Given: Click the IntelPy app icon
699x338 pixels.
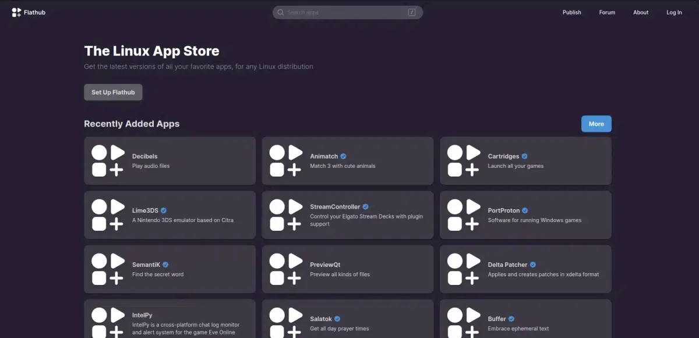Looking at the screenshot, I should (x=108, y=323).
